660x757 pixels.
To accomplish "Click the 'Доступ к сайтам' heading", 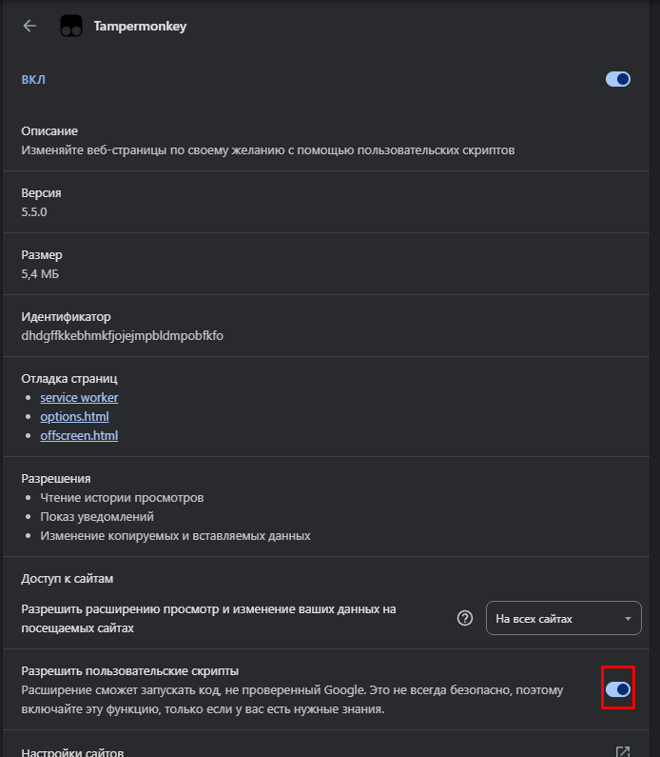I will [x=67, y=578].
